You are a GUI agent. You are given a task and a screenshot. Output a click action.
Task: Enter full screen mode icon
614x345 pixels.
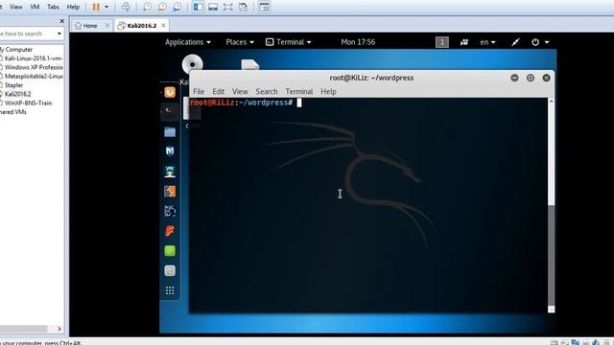(x=228, y=7)
